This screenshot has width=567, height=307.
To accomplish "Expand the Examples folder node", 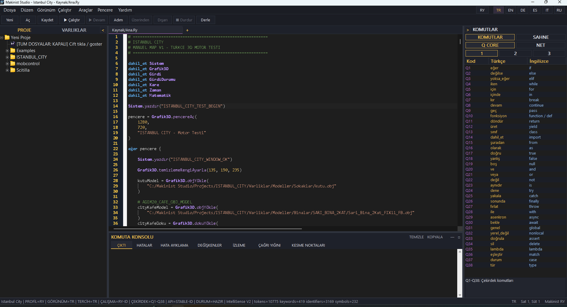I will pos(7,51).
